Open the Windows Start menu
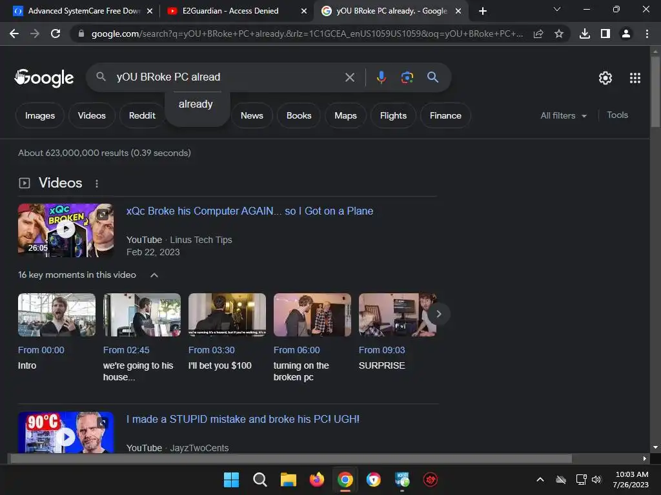Viewport: 661px width, 495px height. (231, 480)
